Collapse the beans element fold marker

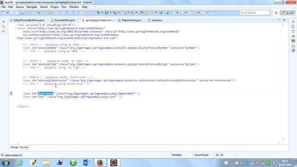(x=15, y=28)
